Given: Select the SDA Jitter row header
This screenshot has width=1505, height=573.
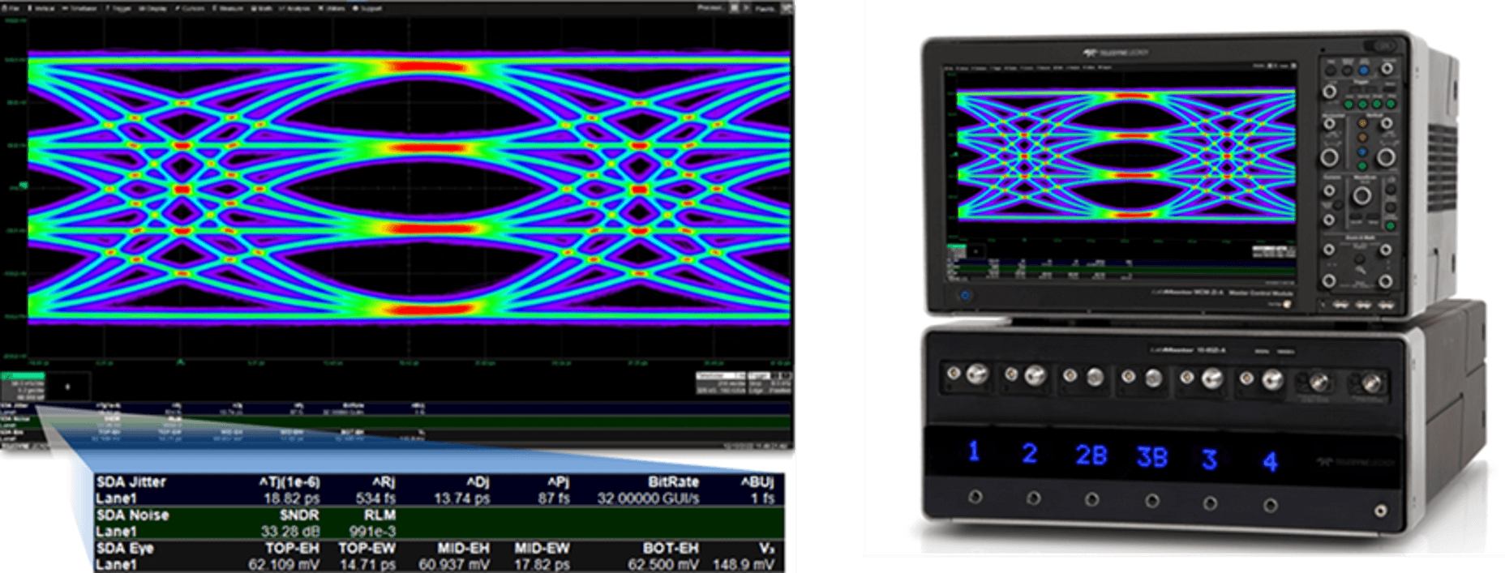Looking at the screenshot, I should 131,481.
